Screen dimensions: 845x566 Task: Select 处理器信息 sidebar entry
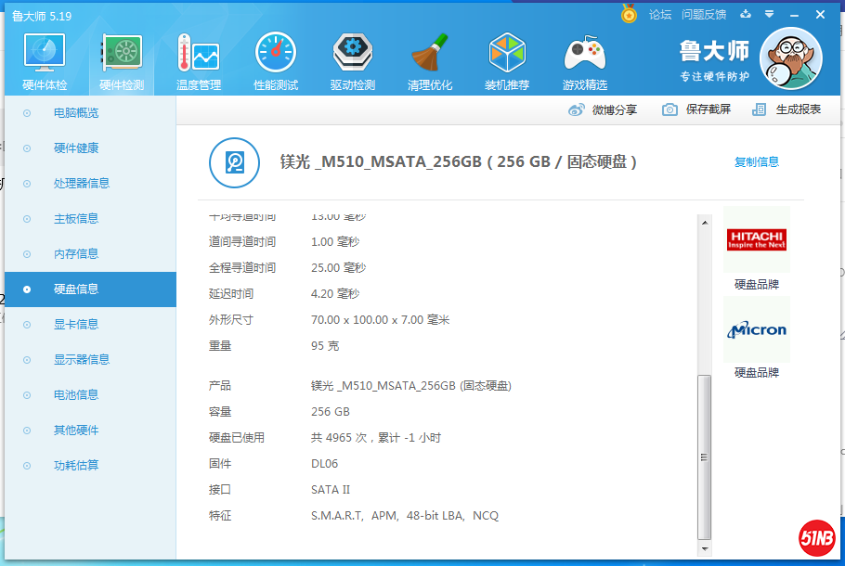(x=82, y=184)
